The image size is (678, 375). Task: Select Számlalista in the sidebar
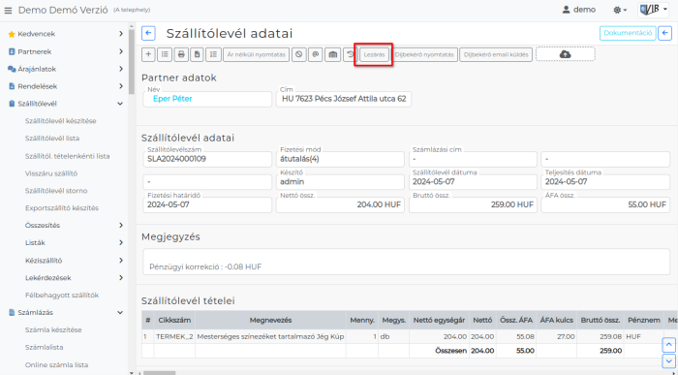click(45, 347)
